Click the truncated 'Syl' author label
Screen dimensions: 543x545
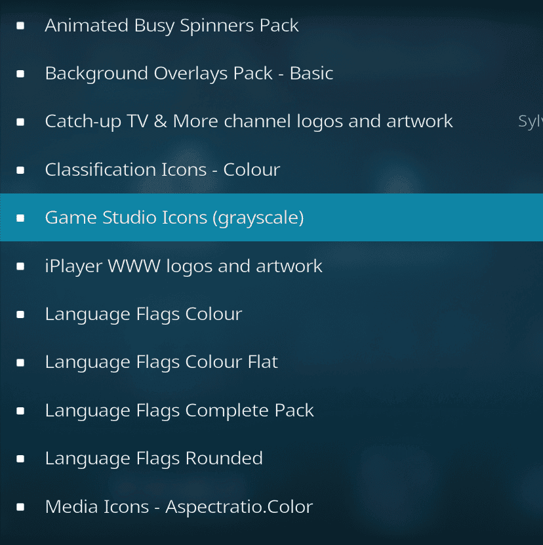pyautogui.click(x=530, y=121)
